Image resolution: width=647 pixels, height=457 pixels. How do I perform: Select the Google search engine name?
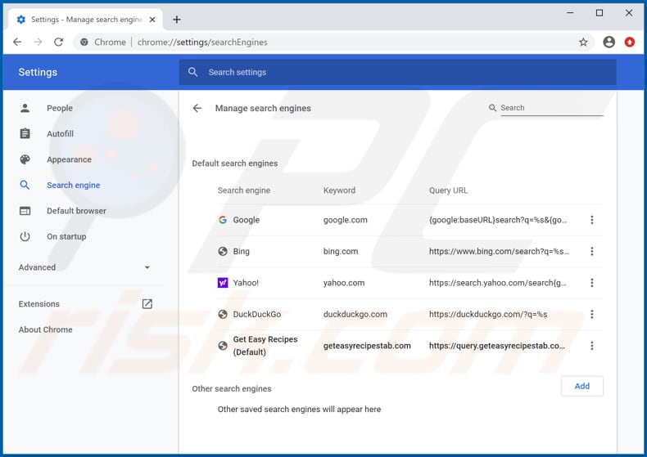pos(246,220)
